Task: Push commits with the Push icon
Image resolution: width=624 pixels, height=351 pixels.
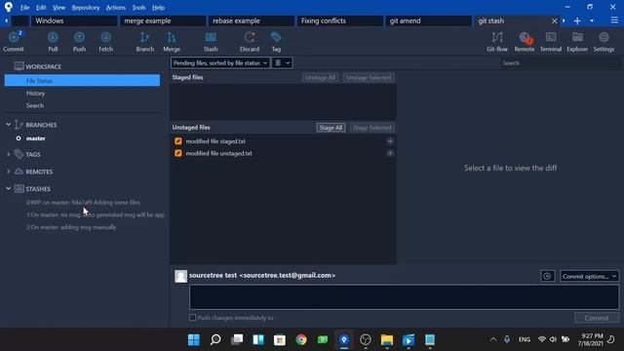Action: [79, 41]
